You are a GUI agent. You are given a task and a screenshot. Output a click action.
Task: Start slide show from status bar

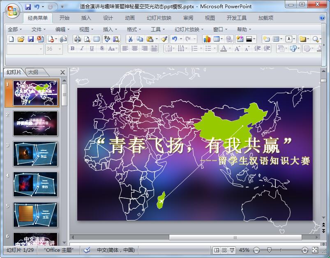point(232,250)
